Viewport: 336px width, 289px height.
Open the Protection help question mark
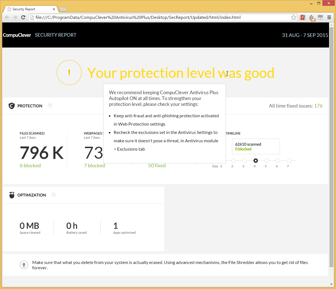click(x=50, y=106)
